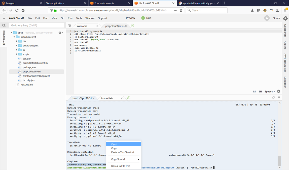
Task: Select tsconfig.json file
Action: (29, 80)
